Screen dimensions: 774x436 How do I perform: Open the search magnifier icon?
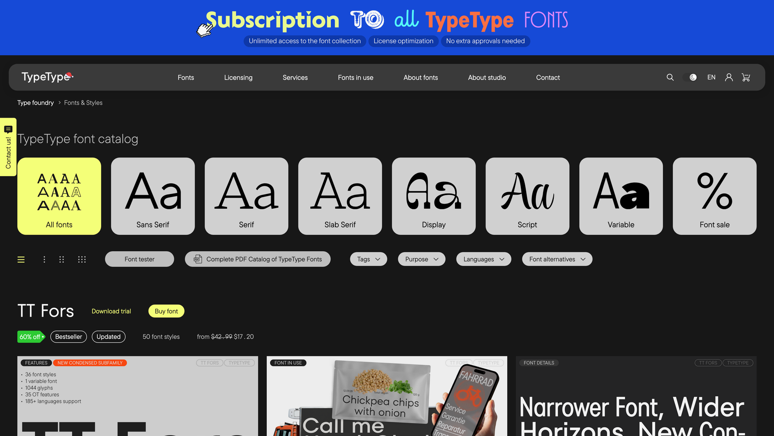[x=670, y=77]
